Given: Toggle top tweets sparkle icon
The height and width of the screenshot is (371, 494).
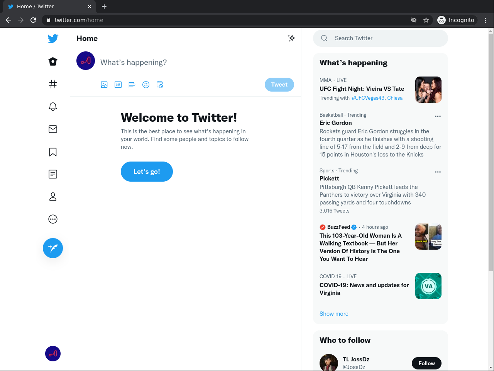Looking at the screenshot, I should 291,38.
